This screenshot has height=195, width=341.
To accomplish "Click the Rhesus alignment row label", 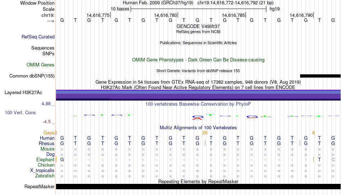I will point(47,144).
